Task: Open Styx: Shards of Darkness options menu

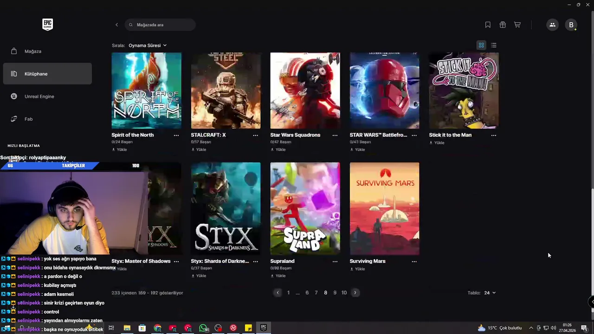Action: [256, 261]
